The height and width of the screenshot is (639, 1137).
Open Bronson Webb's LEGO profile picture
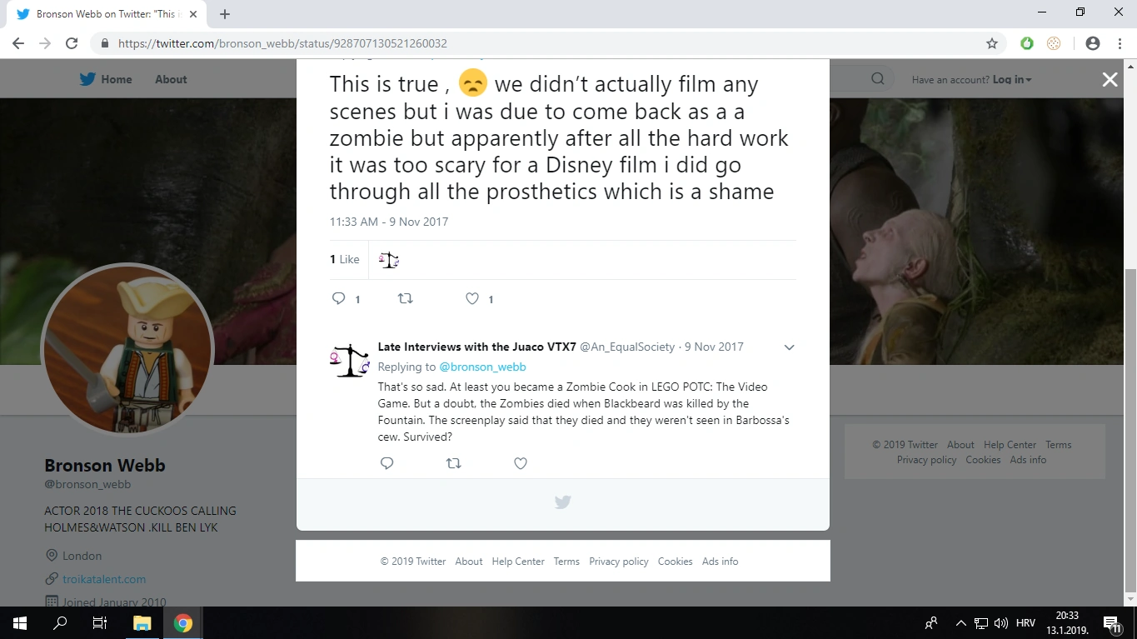click(x=127, y=350)
